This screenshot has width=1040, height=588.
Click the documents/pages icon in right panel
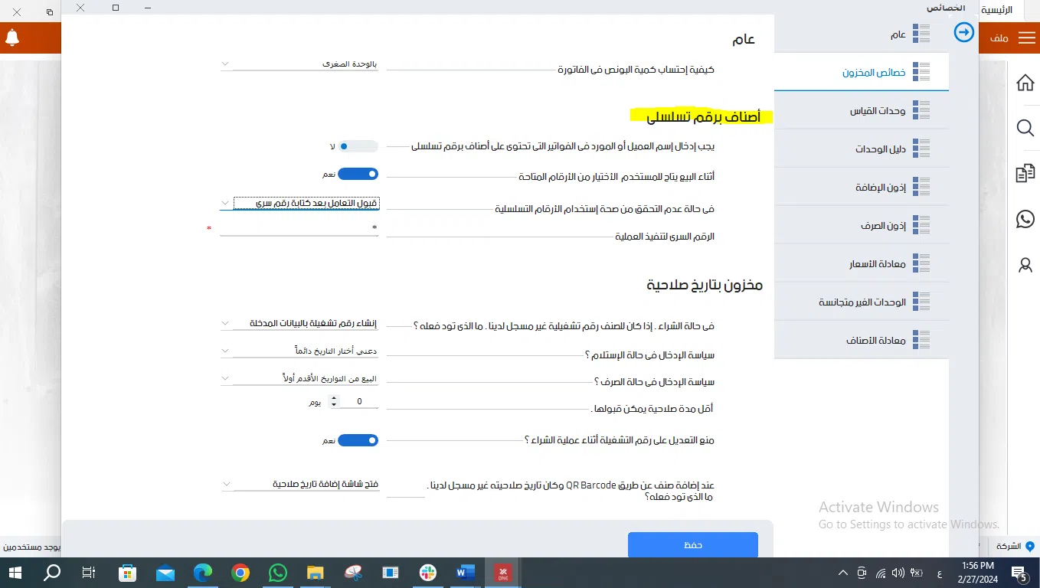coord(1025,174)
